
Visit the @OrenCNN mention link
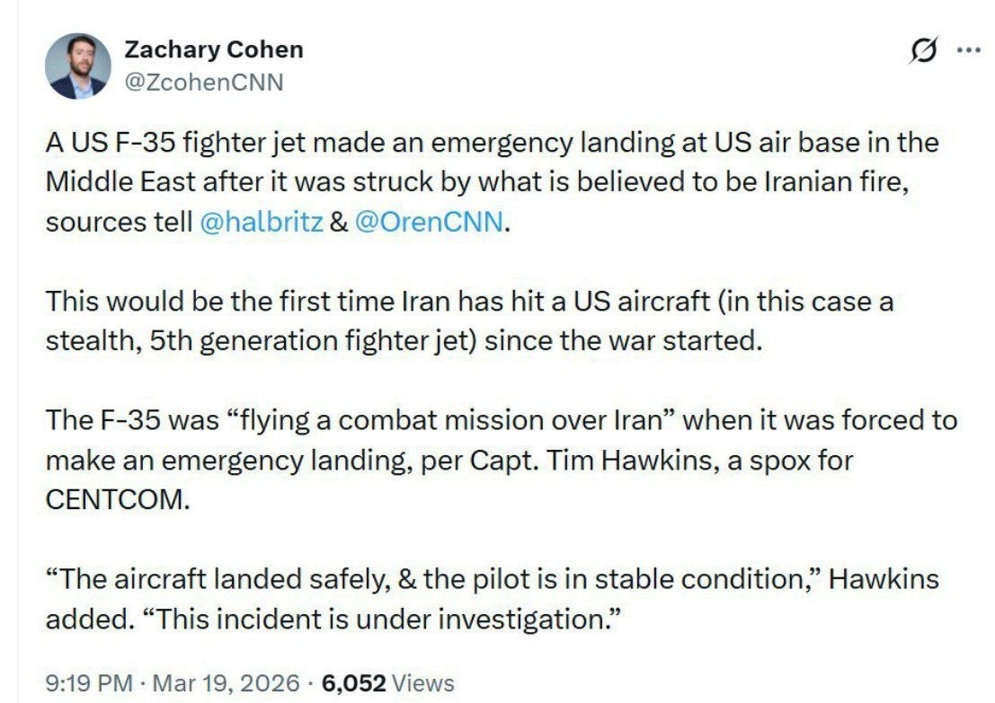click(x=429, y=223)
